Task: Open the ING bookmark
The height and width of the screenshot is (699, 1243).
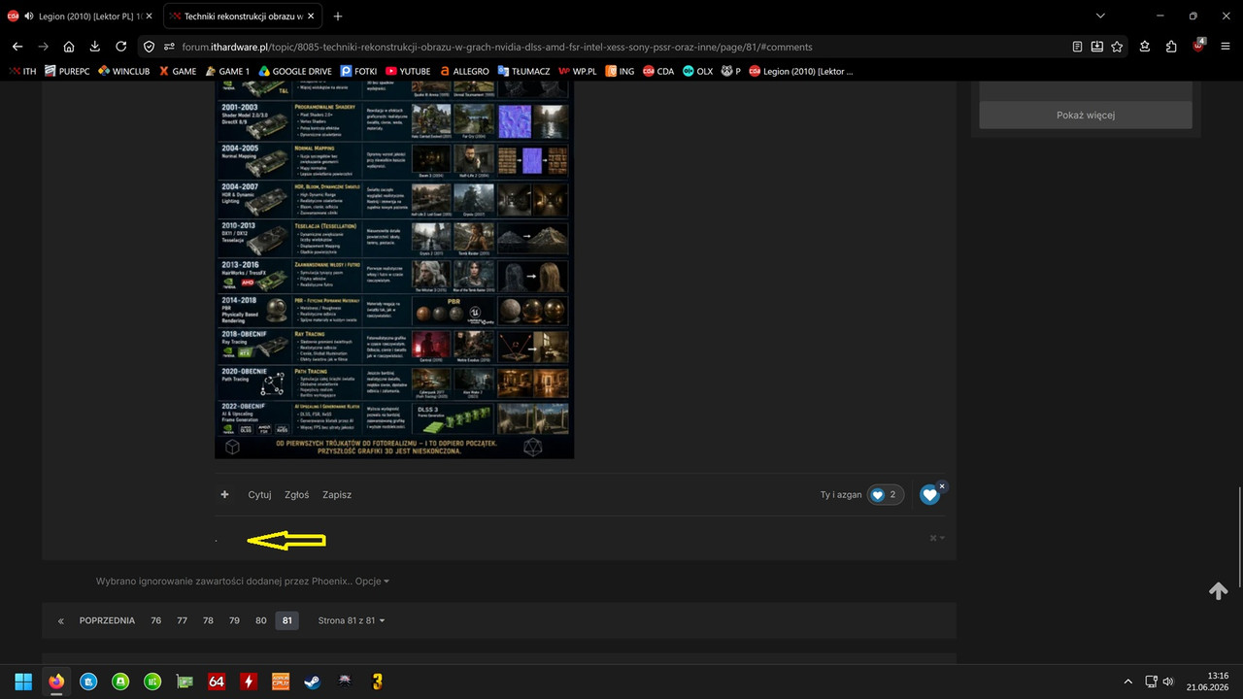Action: (x=620, y=71)
